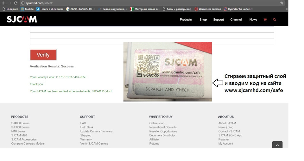Open Reseller Opportunities link
This screenshot has height=161, width=304.
(163, 131)
